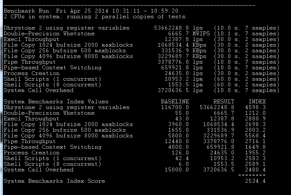291x195 pixels.
Task: Click 1068534.4 in the RESULT column
Action: coord(218,124)
